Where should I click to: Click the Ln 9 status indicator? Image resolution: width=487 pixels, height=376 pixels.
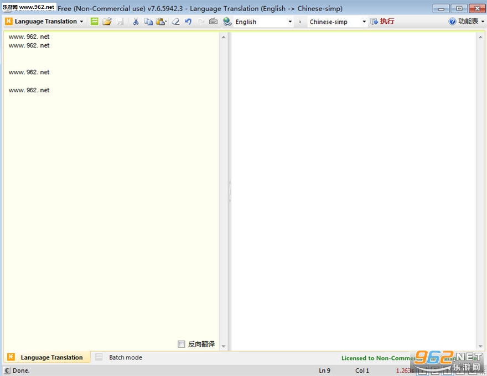[x=324, y=370]
